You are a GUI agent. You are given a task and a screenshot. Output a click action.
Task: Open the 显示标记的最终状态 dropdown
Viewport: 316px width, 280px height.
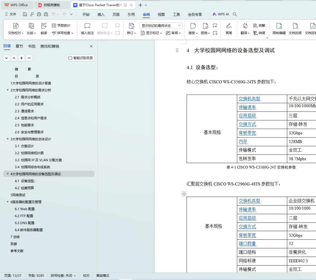click(x=161, y=26)
